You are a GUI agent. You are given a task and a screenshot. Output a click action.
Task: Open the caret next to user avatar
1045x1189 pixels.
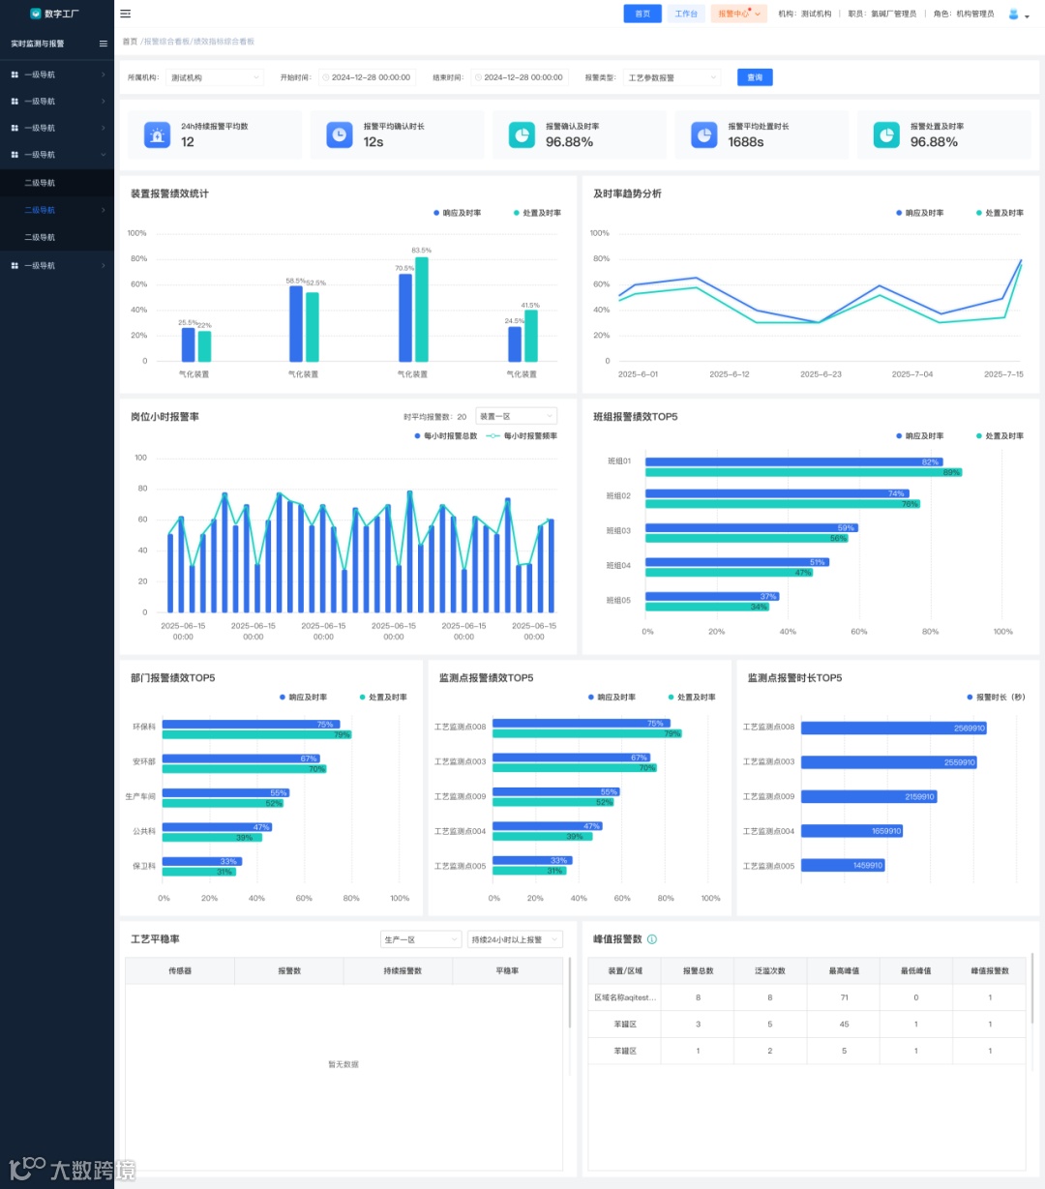(1027, 16)
